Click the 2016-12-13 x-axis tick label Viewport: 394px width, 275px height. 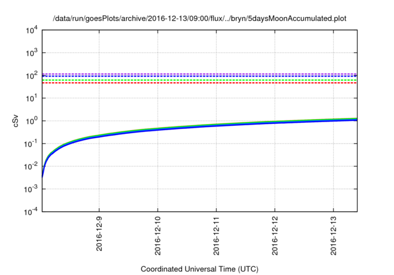point(333,236)
